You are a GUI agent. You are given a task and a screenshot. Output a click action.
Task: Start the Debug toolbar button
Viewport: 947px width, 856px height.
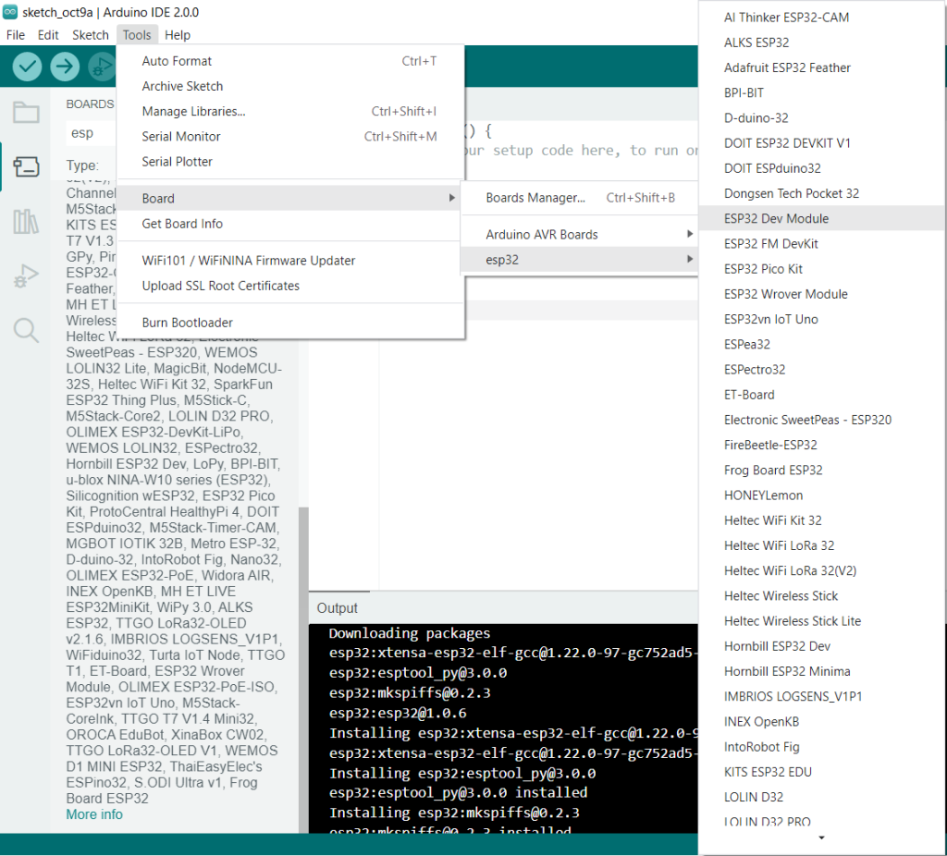click(102, 66)
